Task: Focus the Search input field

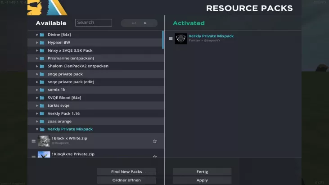Action: (94, 23)
